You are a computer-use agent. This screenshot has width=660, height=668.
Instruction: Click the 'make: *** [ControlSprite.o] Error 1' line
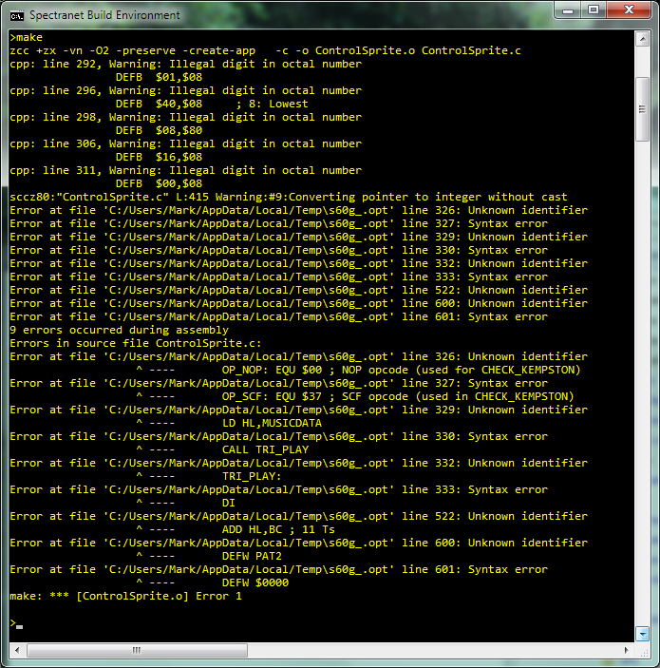[x=125, y=596]
